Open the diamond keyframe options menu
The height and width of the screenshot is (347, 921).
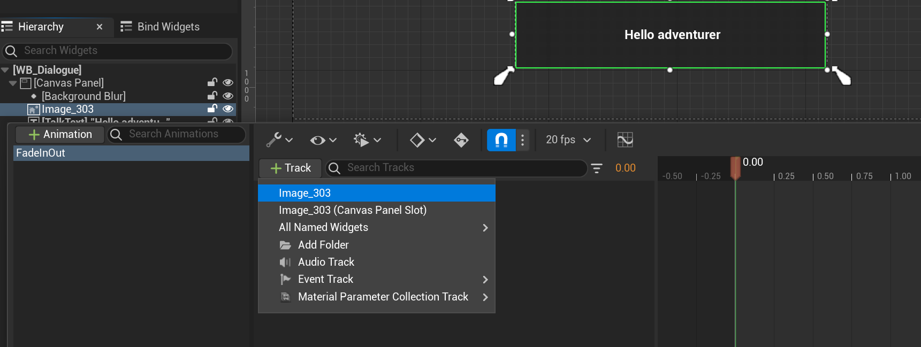422,140
